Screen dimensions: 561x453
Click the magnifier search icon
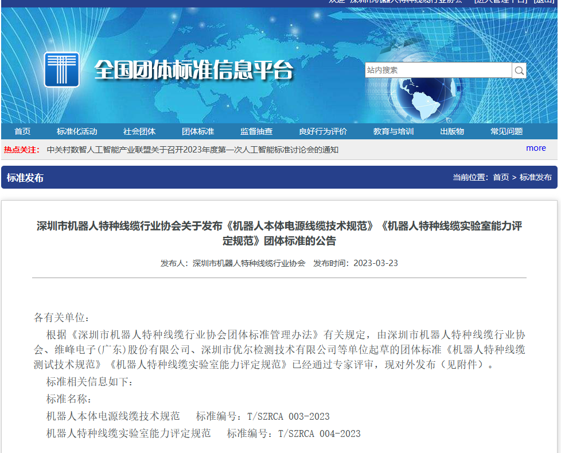pos(519,71)
